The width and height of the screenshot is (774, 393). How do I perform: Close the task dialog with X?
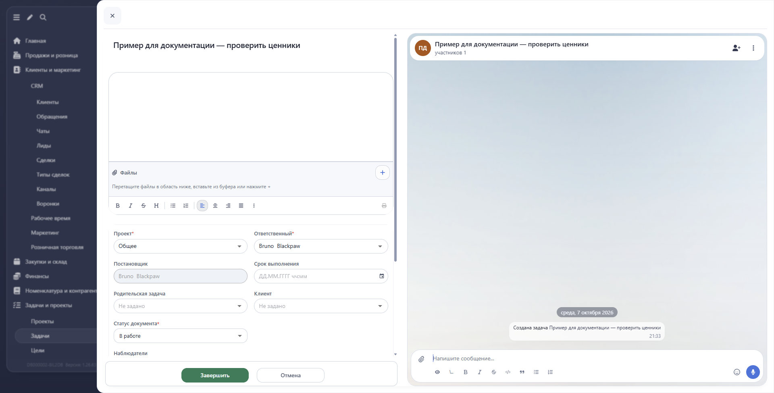point(112,16)
